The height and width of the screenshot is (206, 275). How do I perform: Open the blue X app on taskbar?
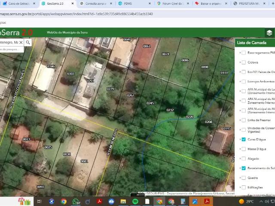coord(52,201)
